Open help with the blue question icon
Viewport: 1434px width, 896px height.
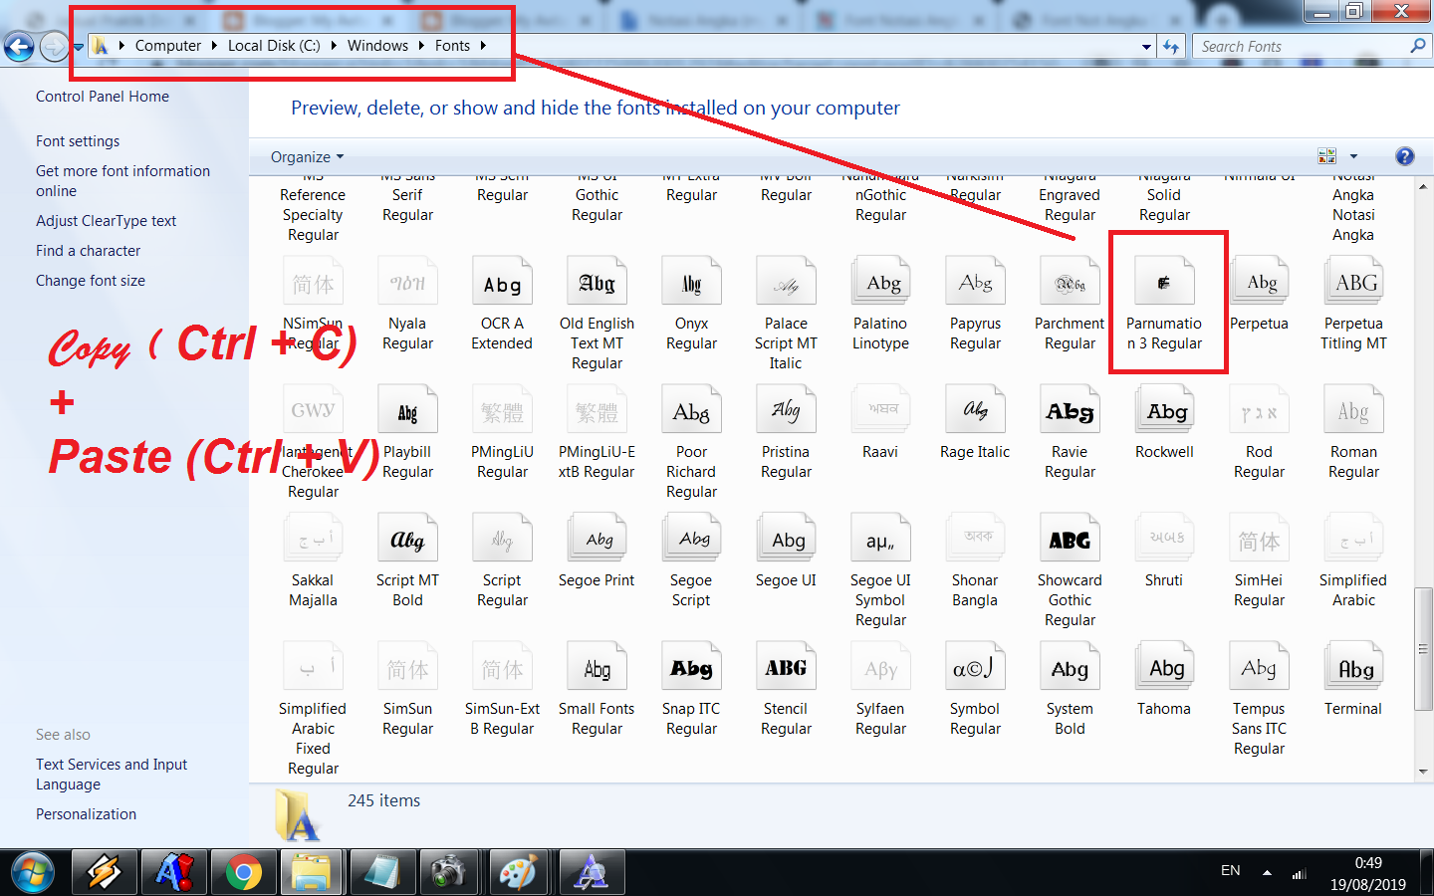(x=1405, y=156)
